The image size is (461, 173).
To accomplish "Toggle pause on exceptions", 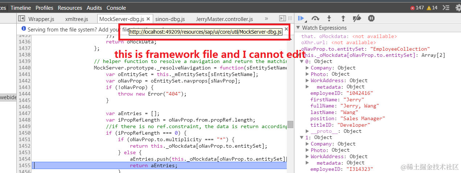I will tap(371, 18).
